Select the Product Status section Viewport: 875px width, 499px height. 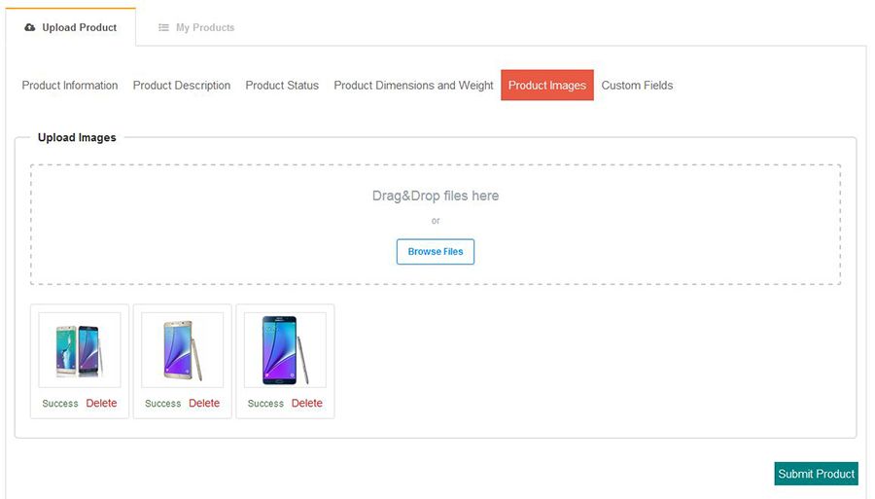click(x=282, y=86)
